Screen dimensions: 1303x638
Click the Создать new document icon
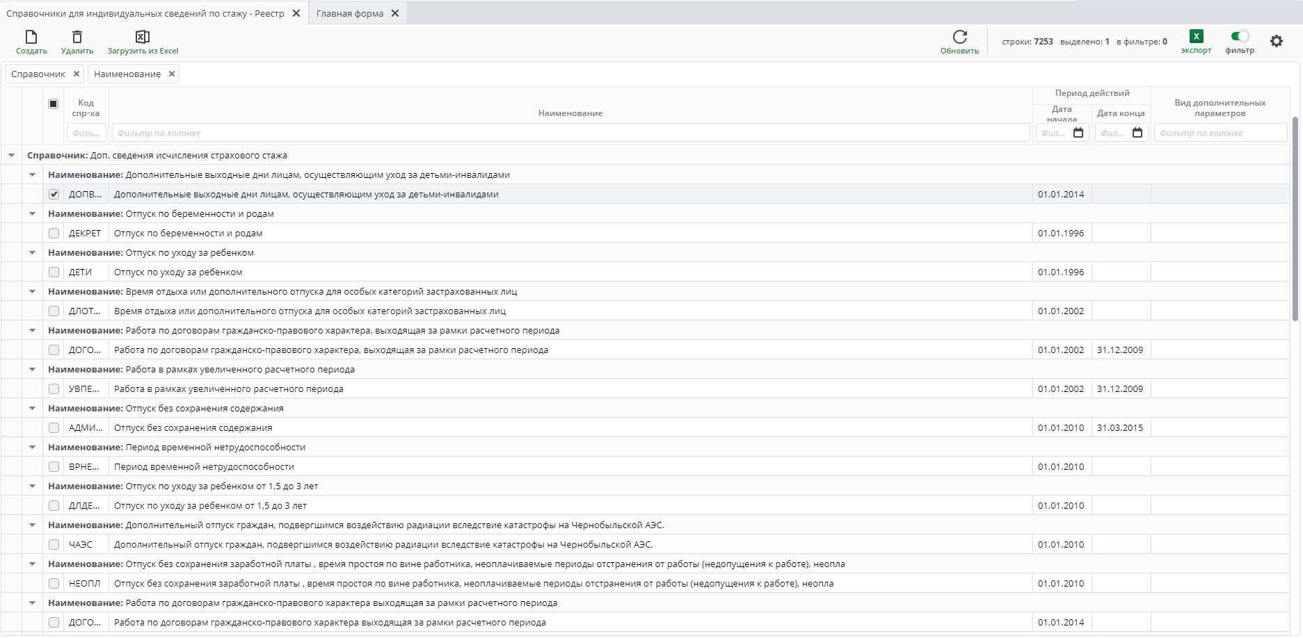31,37
